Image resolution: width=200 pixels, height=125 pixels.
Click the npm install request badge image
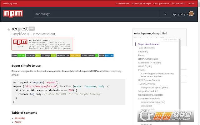pos(42,44)
